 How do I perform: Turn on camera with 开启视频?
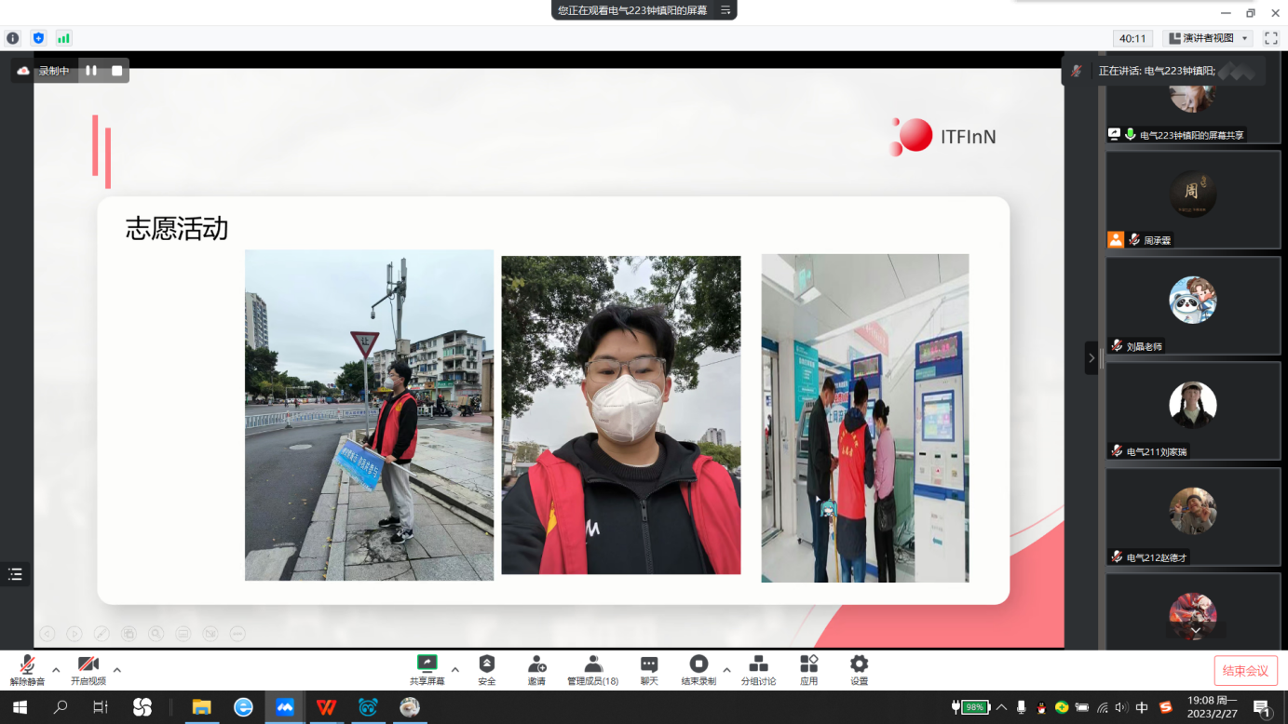88,670
